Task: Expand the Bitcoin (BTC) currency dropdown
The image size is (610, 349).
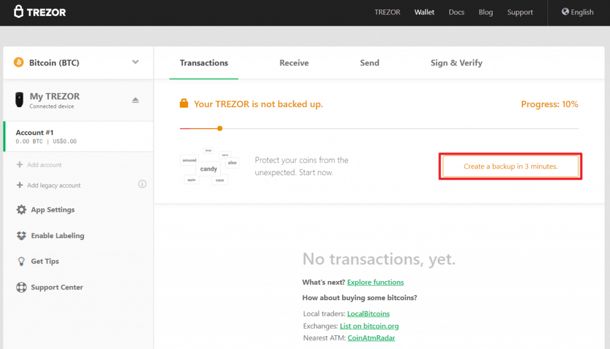Action: (136, 62)
